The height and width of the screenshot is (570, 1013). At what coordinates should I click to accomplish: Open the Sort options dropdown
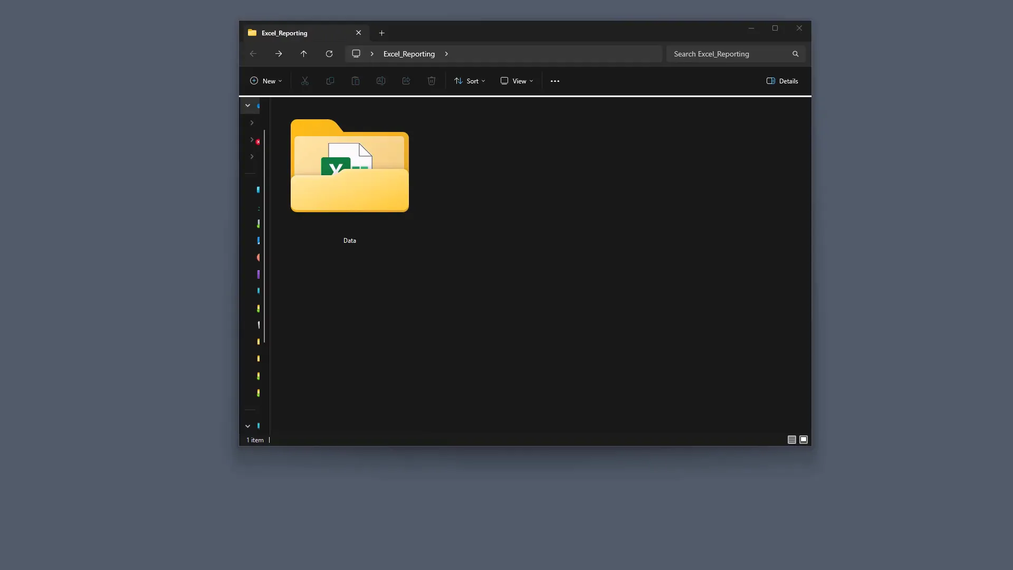(470, 81)
